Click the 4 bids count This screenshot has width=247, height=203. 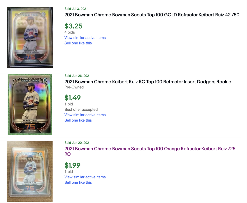pos(69,32)
